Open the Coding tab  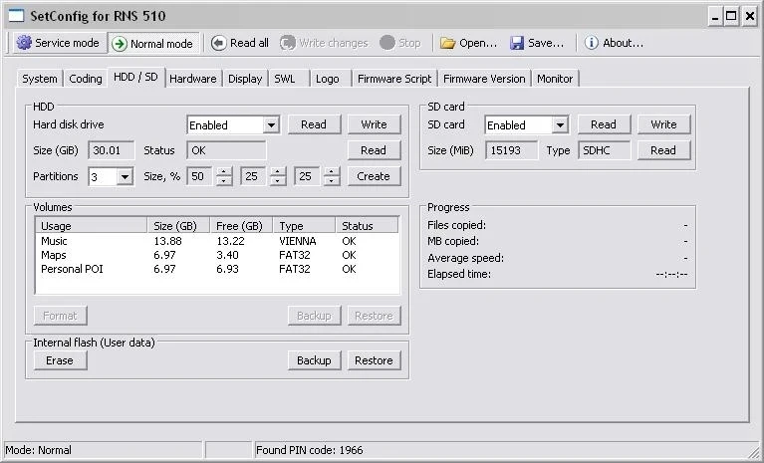pos(86,79)
